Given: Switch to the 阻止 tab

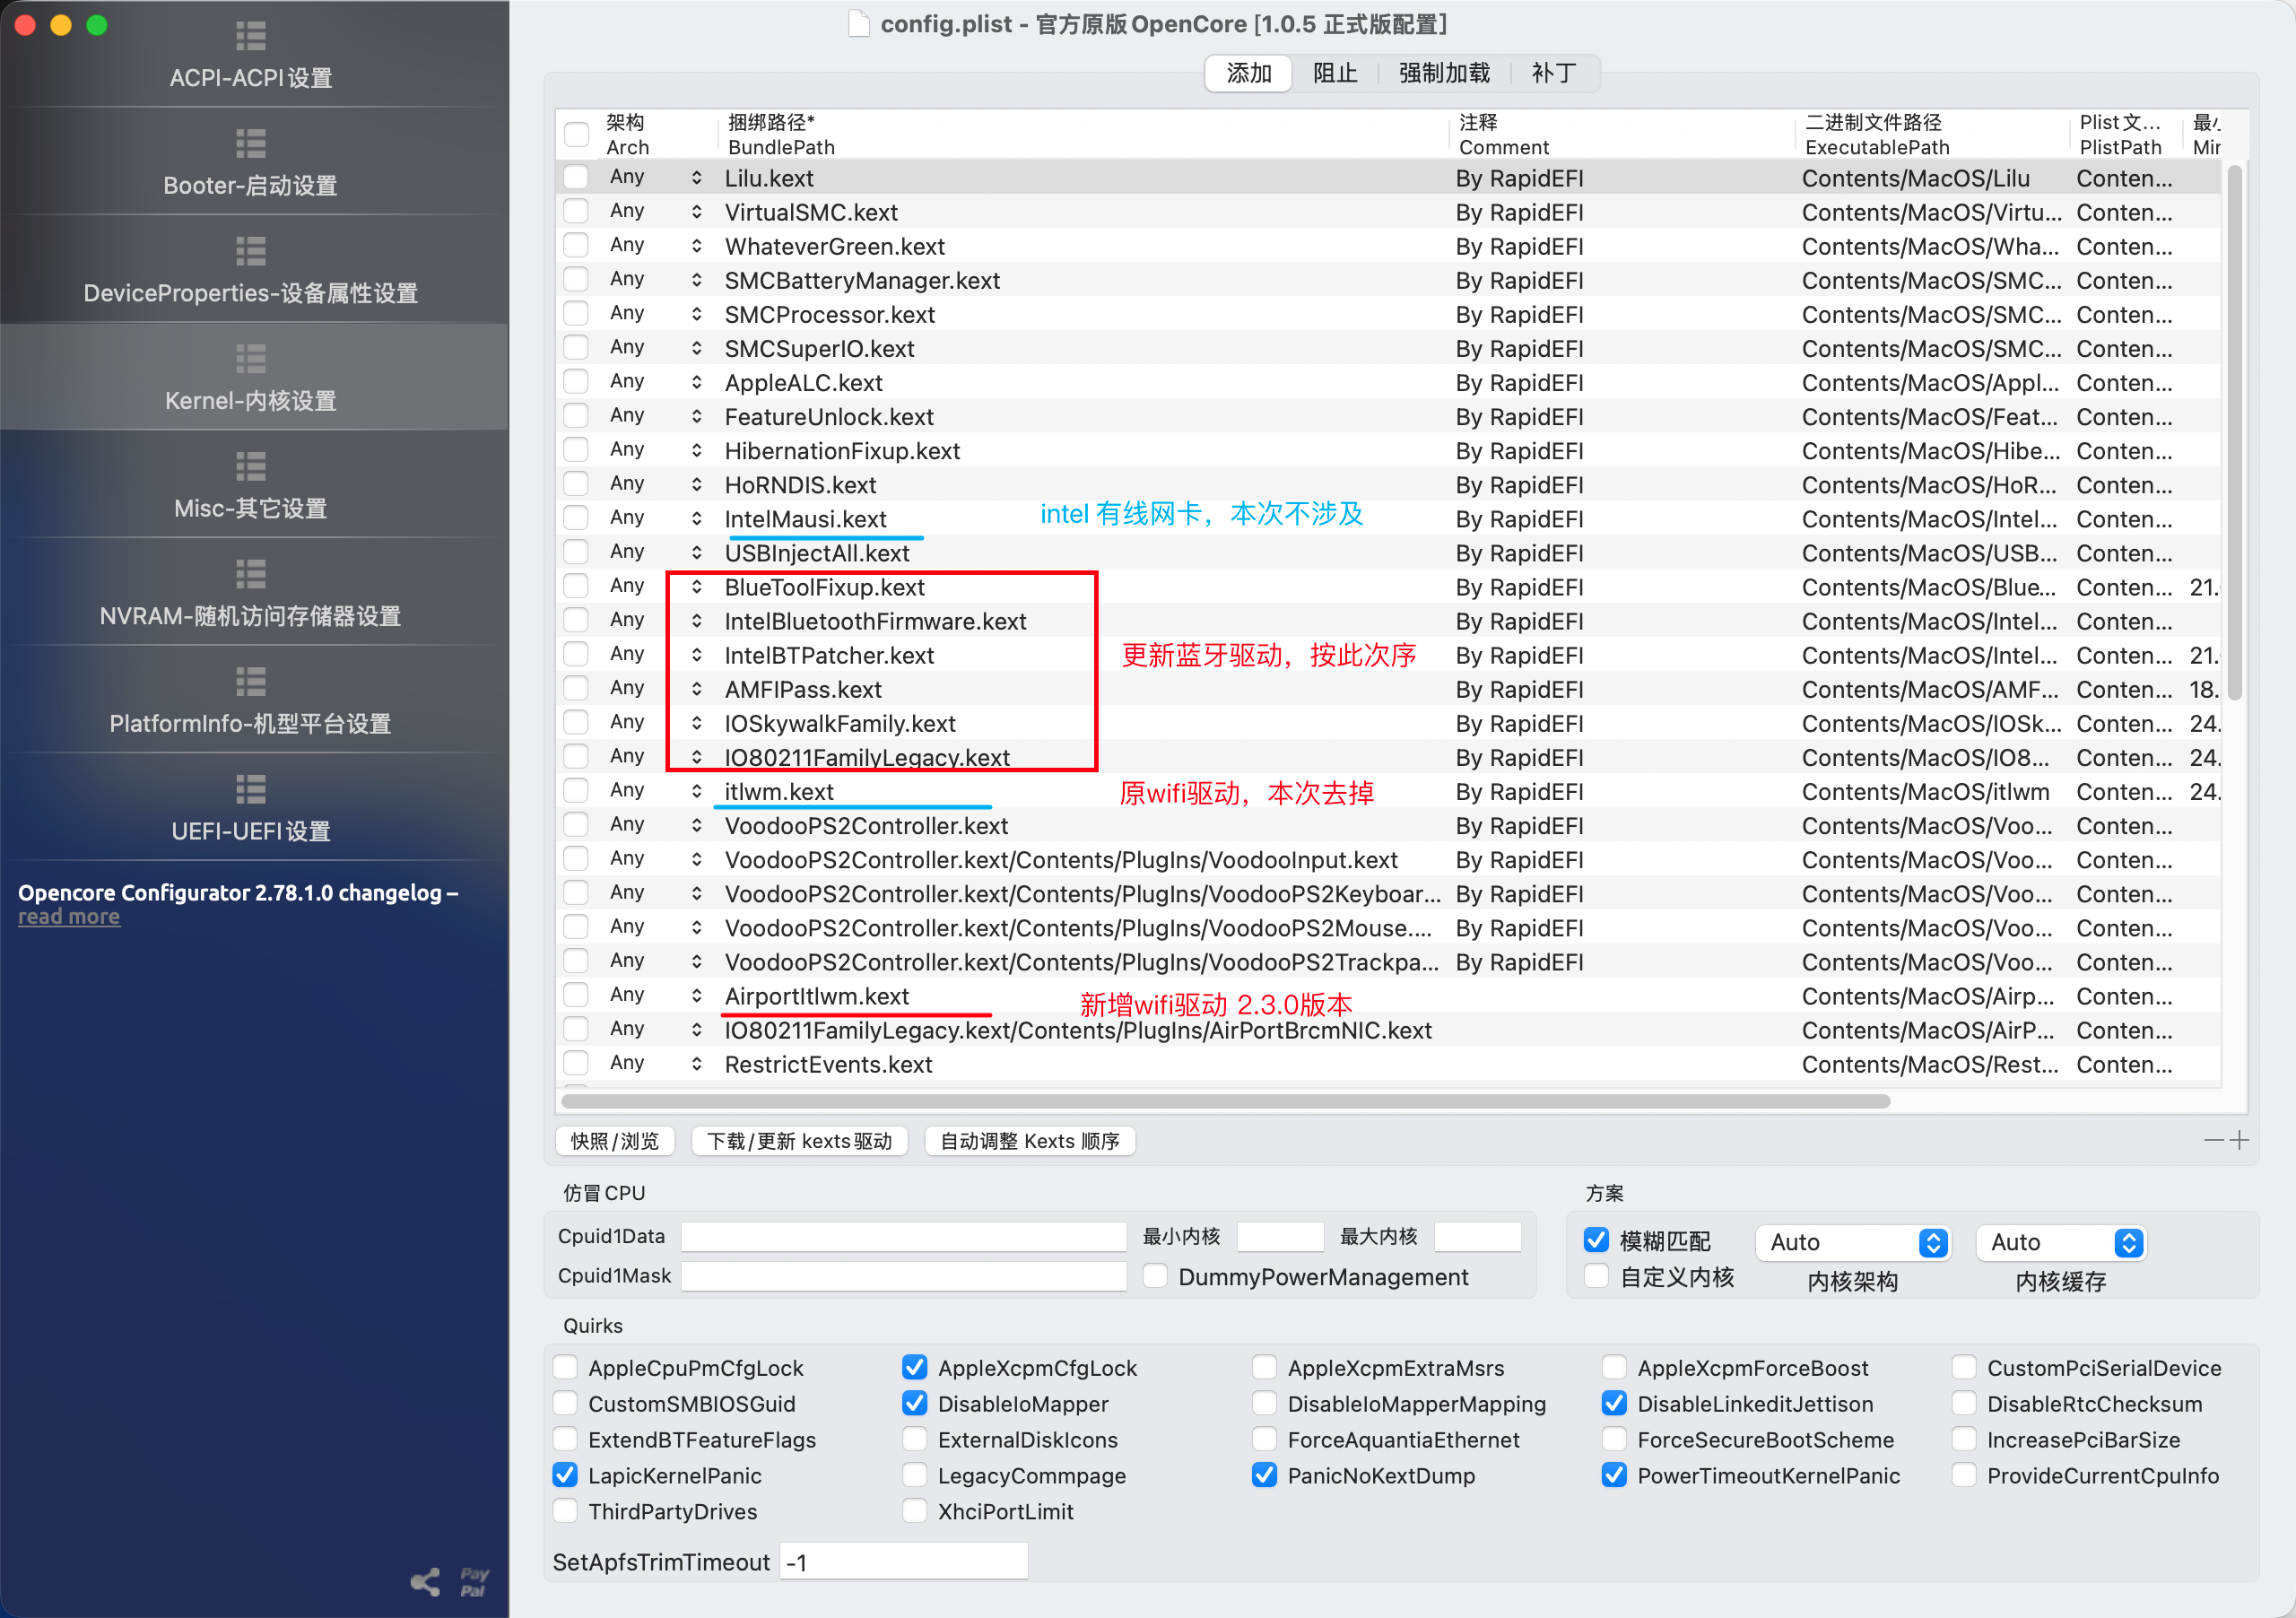Looking at the screenshot, I should pos(1335,73).
